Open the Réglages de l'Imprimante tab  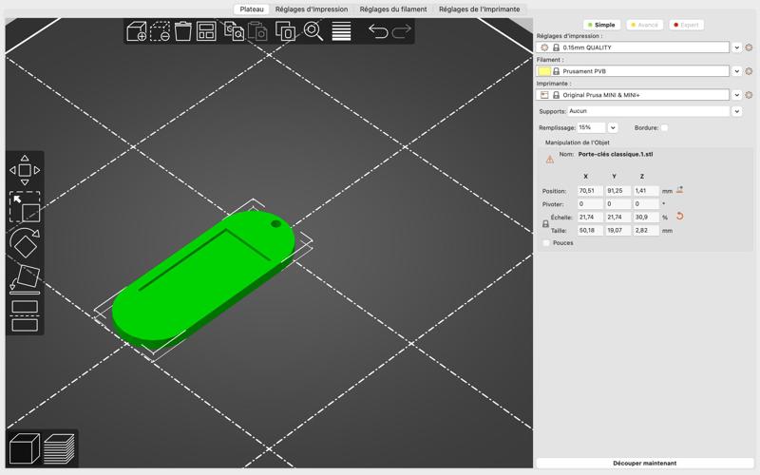tap(479, 9)
